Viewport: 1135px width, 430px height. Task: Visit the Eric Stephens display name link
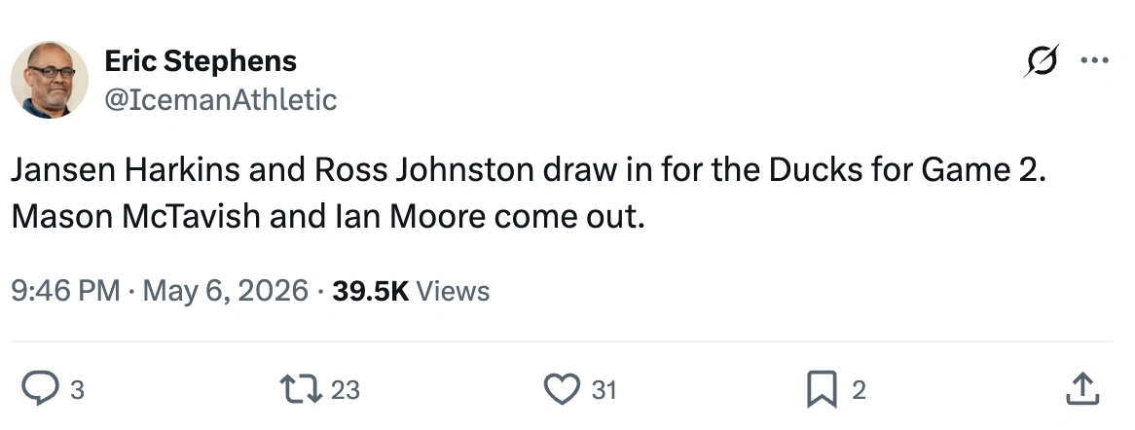pos(201,61)
